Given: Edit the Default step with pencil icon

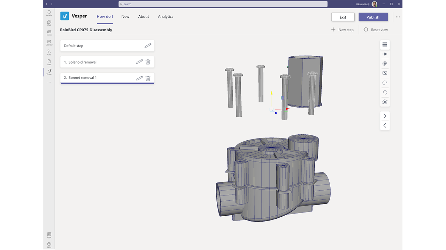Looking at the screenshot, I should [148, 45].
